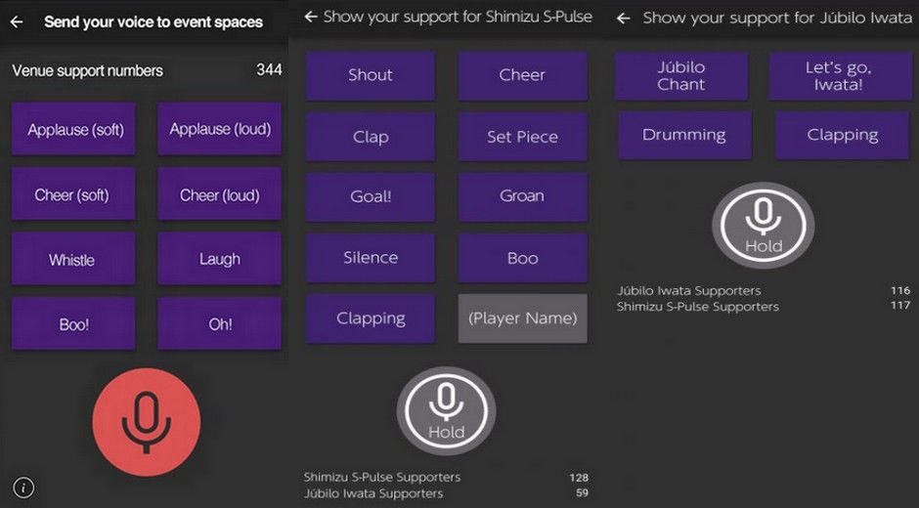Go back from Júbilo Iwata support screen
This screenshot has height=508, width=919.
(623, 18)
